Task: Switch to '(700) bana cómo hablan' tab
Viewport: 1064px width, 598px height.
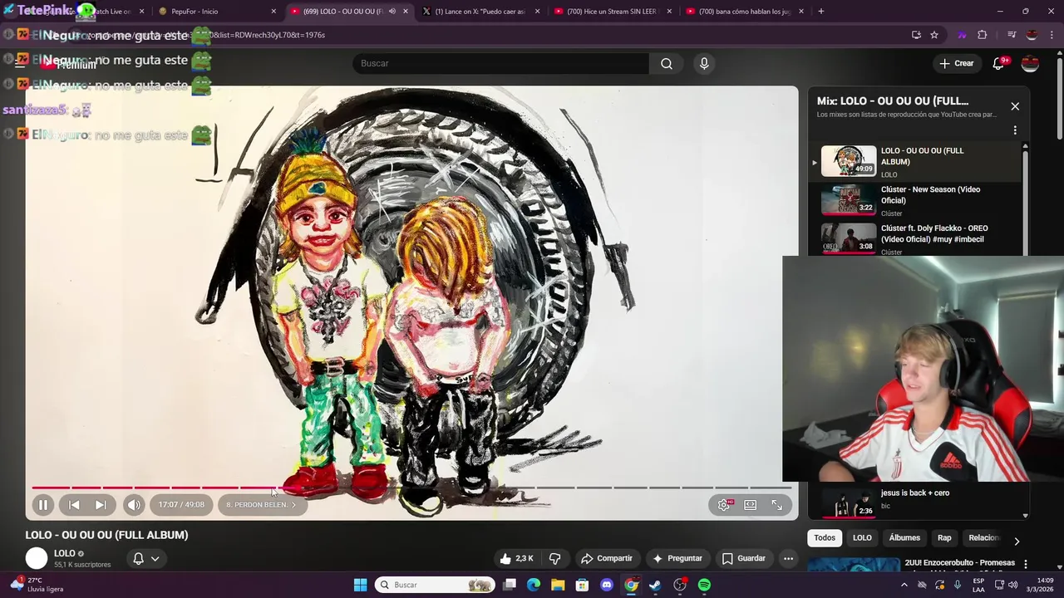Action: pos(745,12)
